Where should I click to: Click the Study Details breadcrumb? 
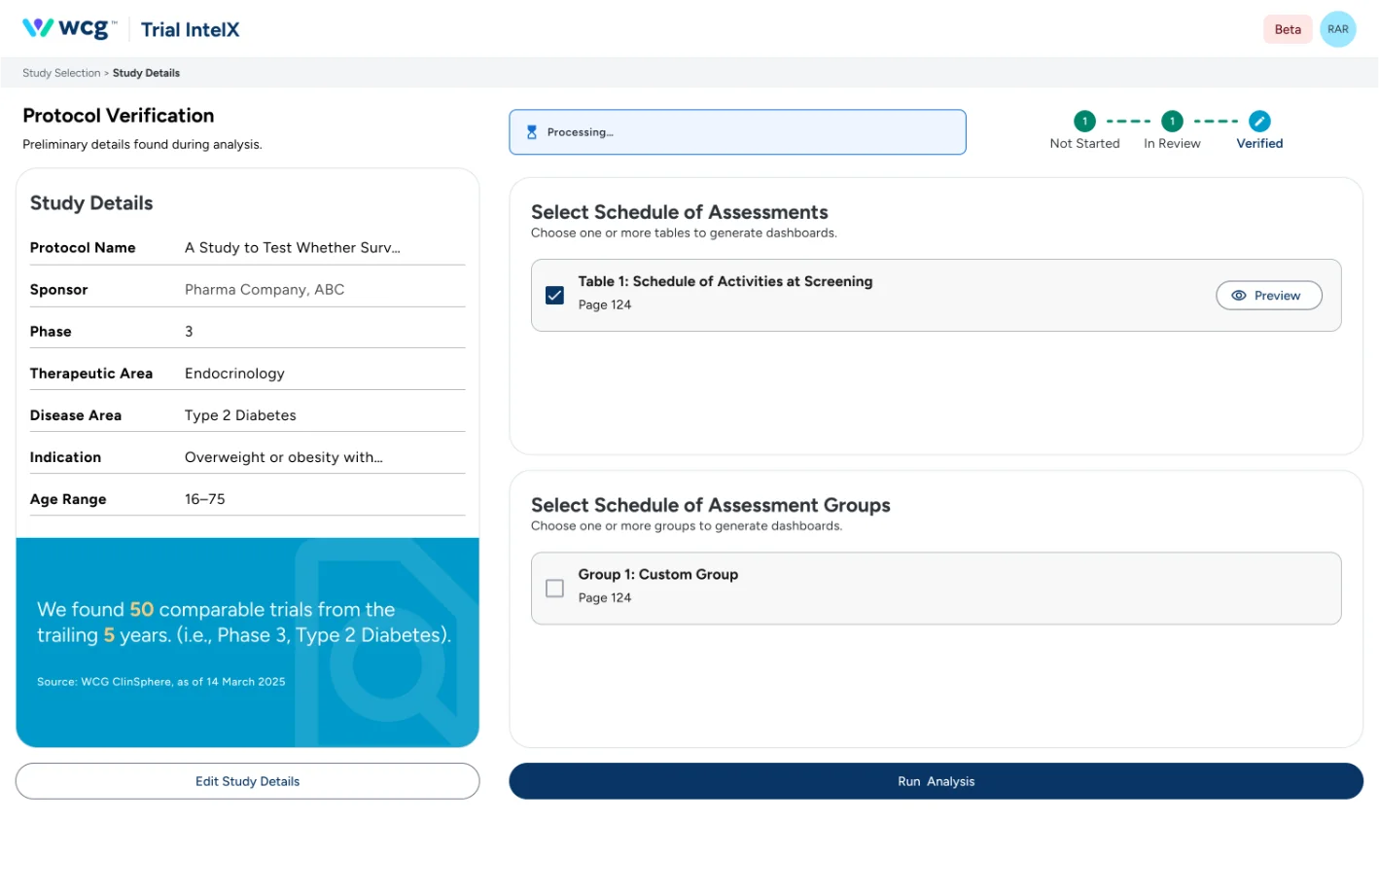point(146,72)
